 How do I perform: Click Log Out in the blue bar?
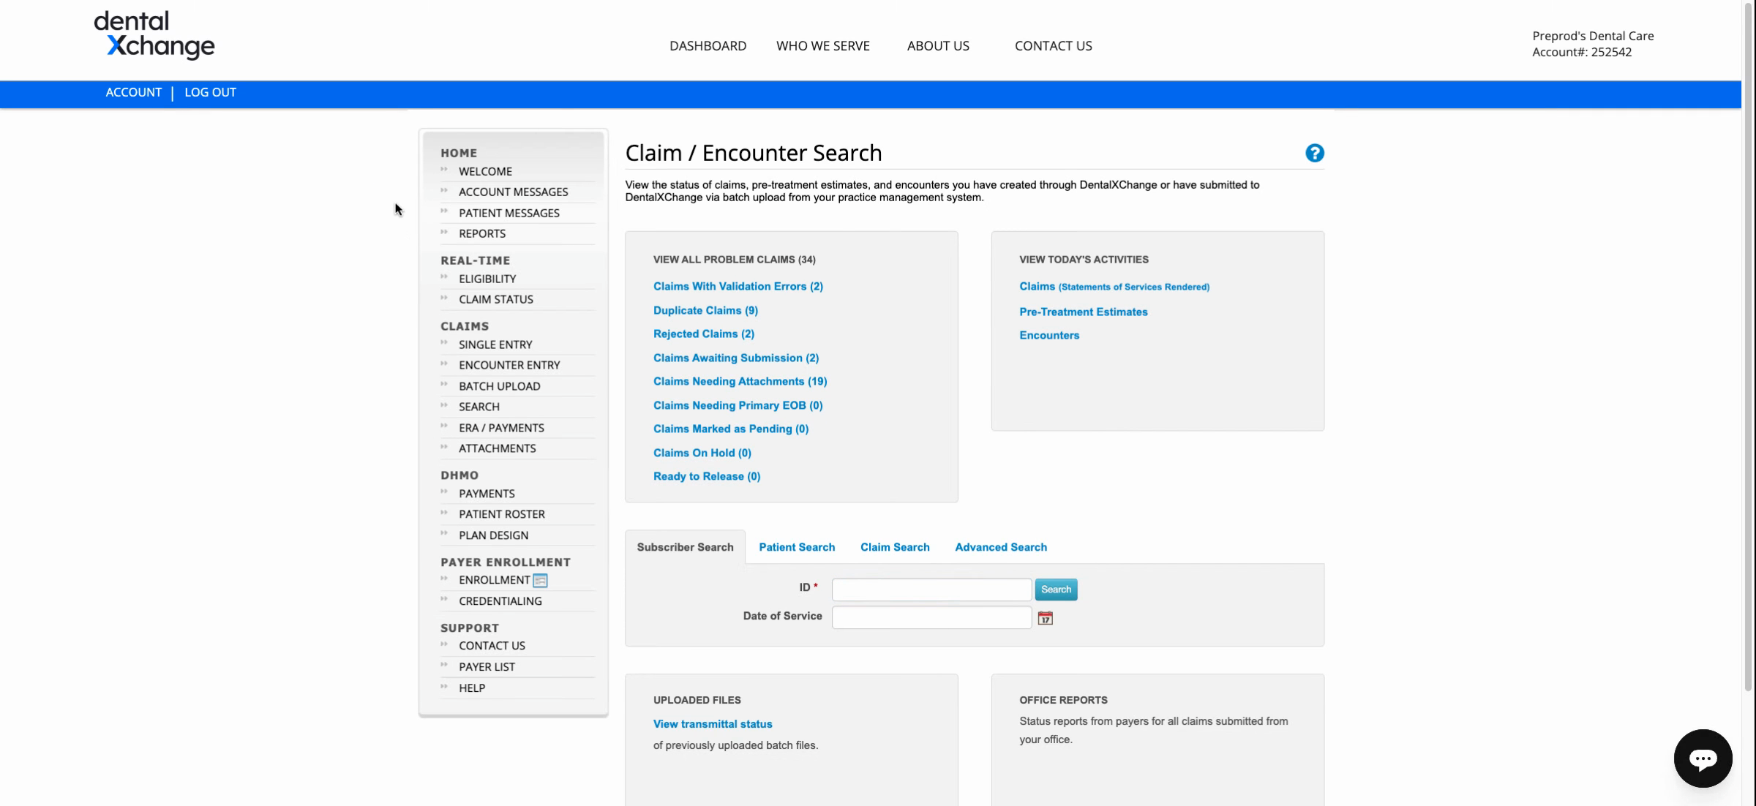click(210, 92)
